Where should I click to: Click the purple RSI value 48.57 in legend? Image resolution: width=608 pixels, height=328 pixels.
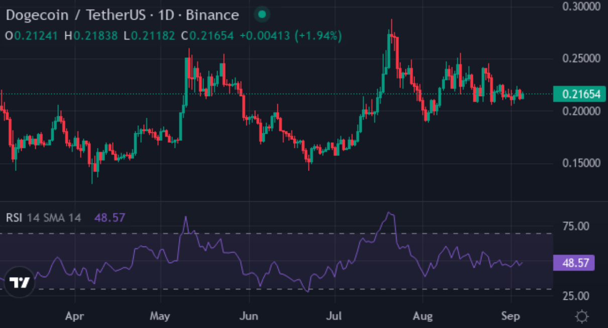[x=110, y=218]
